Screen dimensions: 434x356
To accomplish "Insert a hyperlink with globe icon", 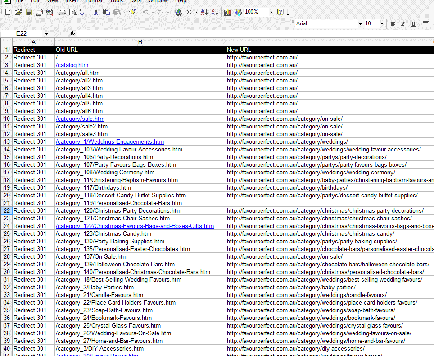I will (x=179, y=12).
